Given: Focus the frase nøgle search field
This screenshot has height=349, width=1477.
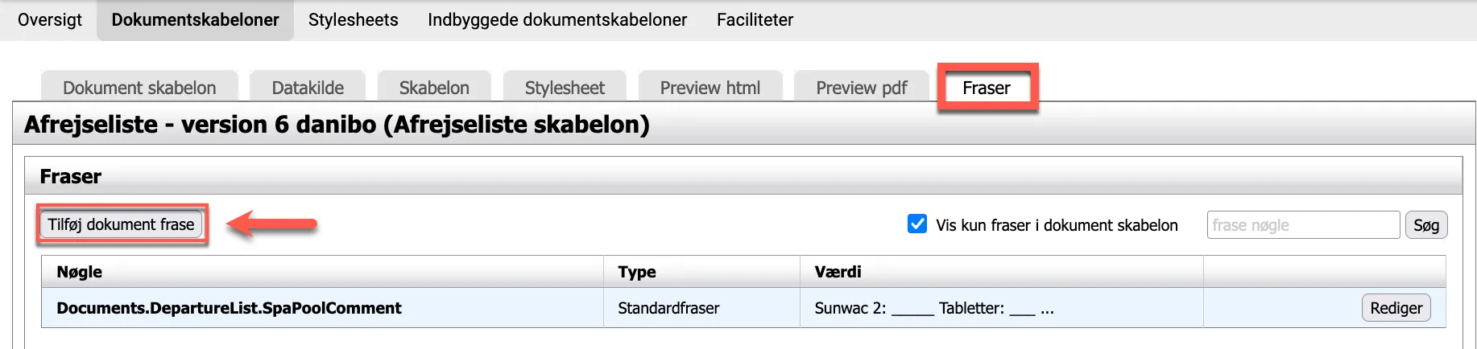Looking at the screenshot, I should click(x=1302, y=225).
